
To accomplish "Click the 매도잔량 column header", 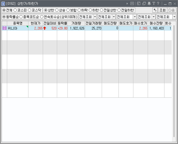I will (x=110, y=23).
